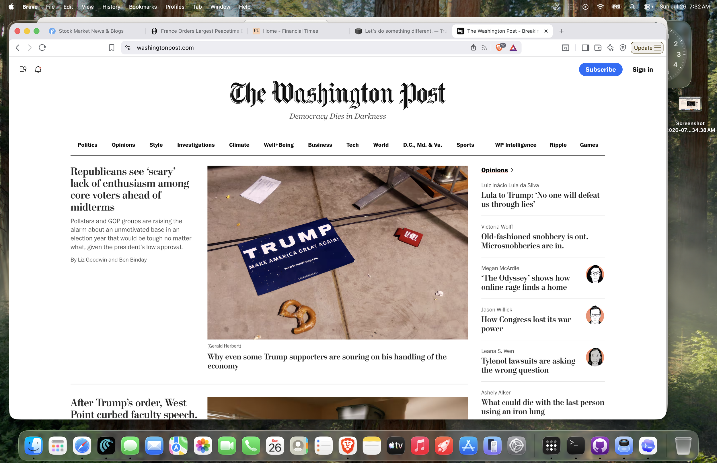This screenshot has height=463, width=717.
Task: Click Megan McArdle's portrait avatar
Action: (x=595, y=274)
